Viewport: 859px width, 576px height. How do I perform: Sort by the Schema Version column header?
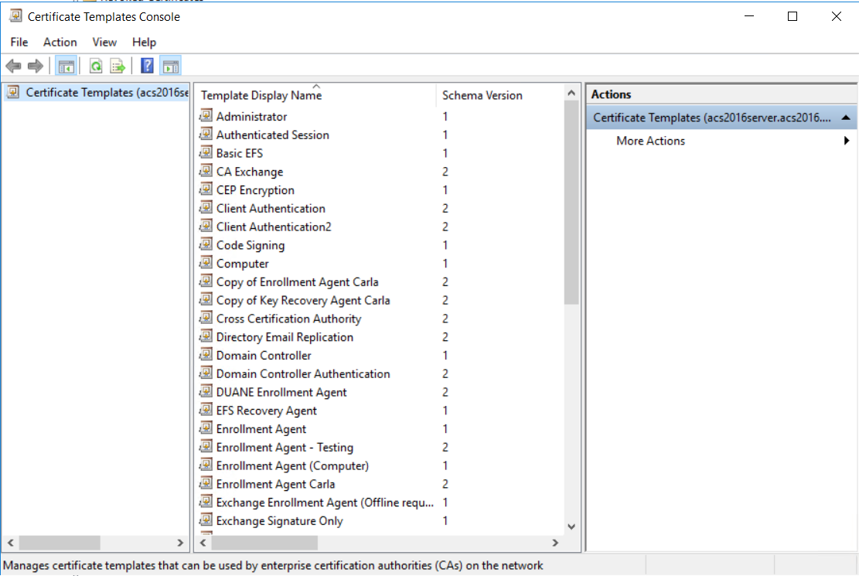(x=482, y=96)
